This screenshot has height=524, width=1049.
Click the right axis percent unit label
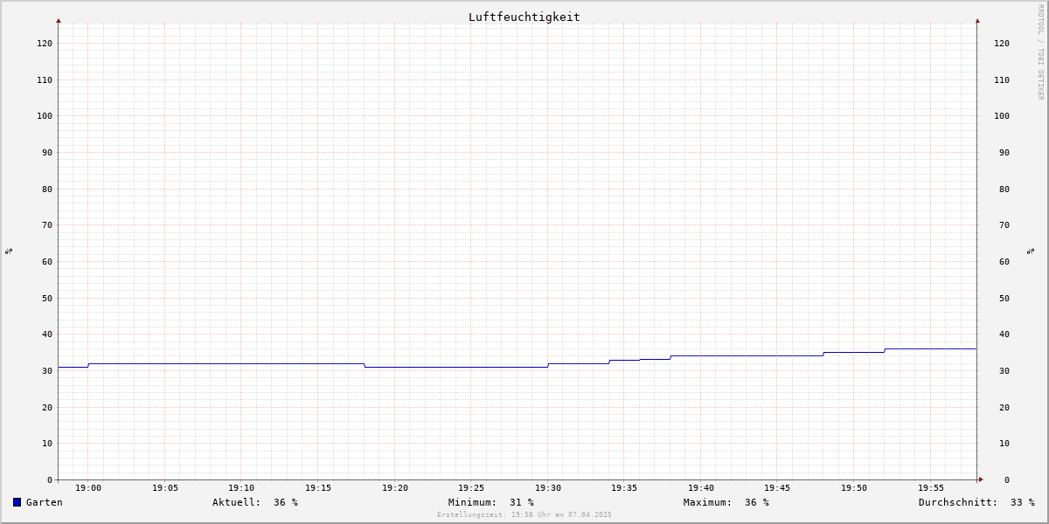(x=1031, y=251)
